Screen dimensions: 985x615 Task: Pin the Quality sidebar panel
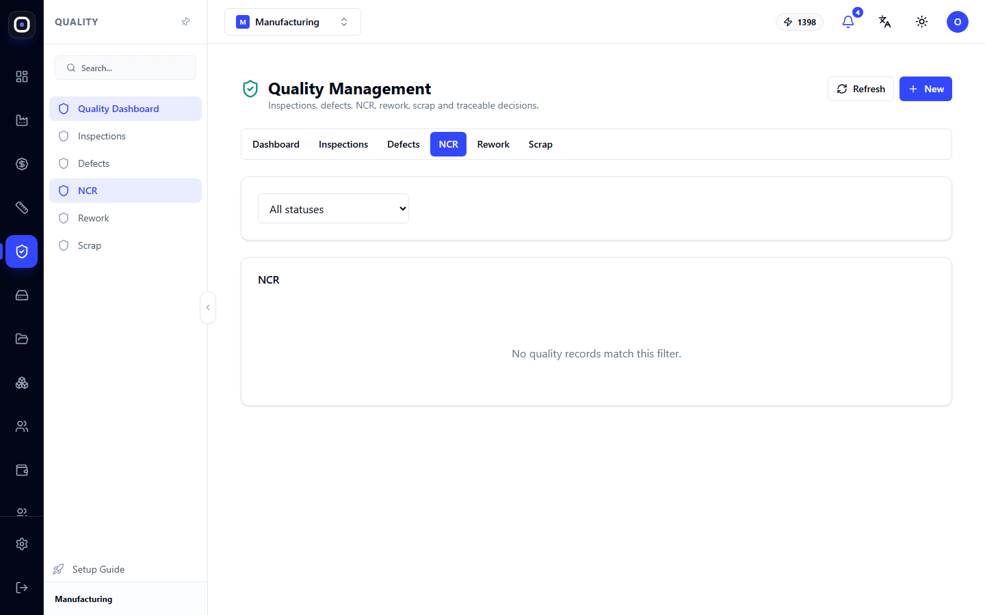coord(185,22)
